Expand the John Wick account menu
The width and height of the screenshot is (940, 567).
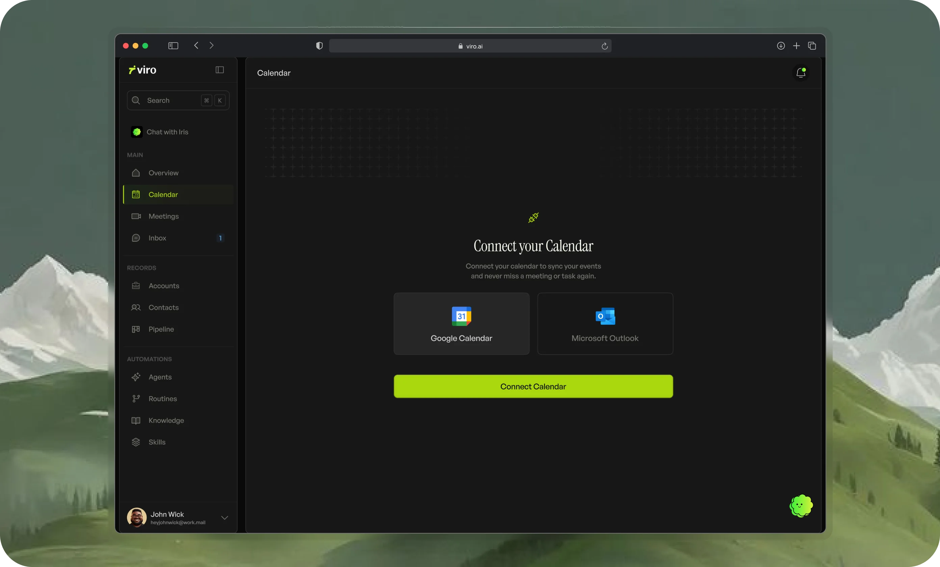[225, 517]
